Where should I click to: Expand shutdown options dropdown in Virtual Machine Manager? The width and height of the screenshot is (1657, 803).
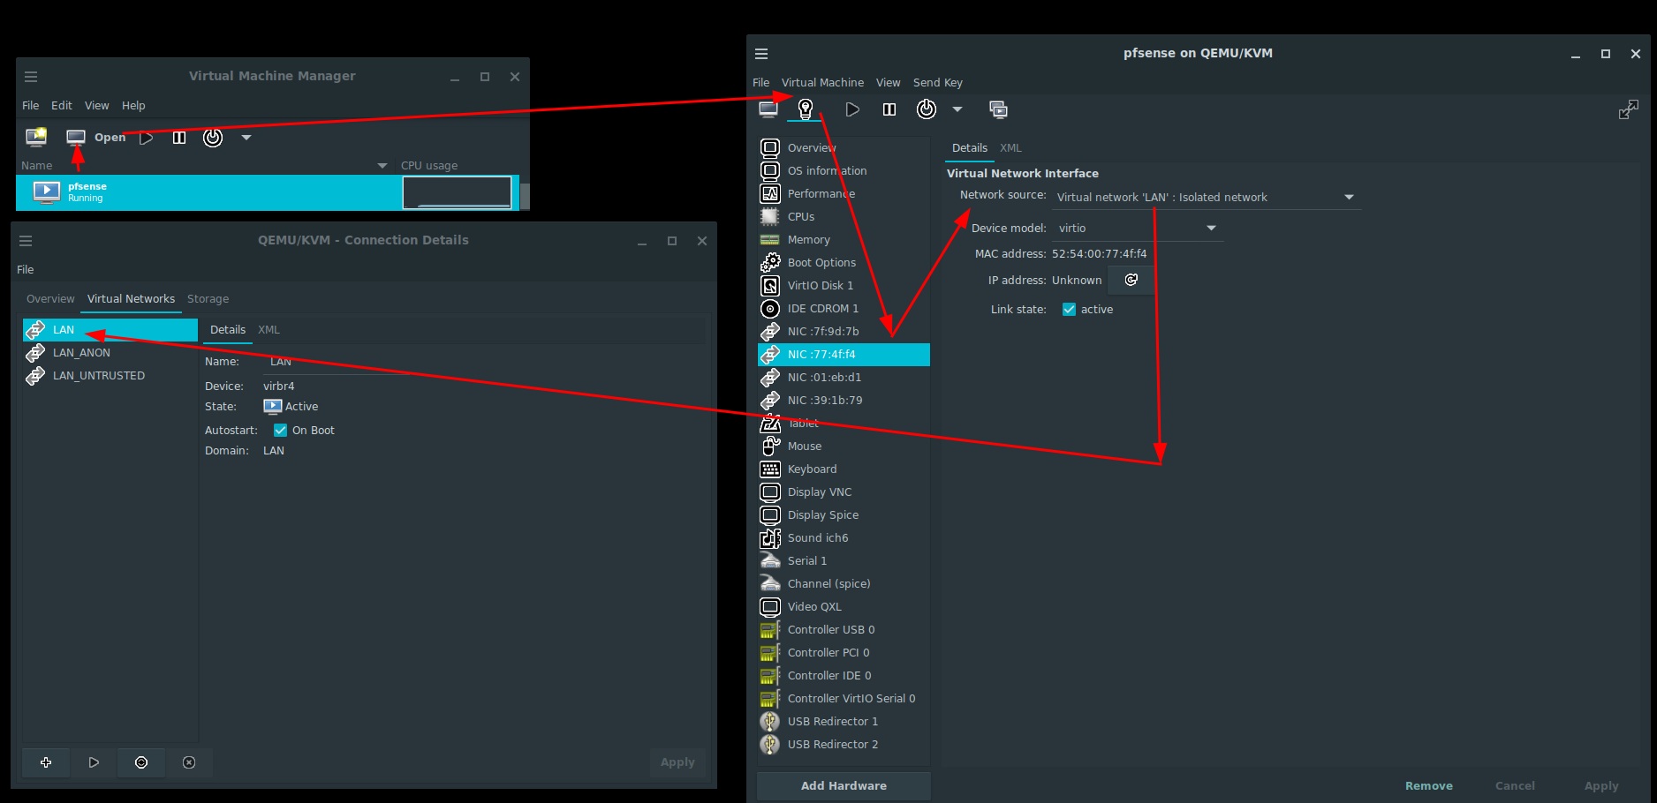[x=246, y=138]
